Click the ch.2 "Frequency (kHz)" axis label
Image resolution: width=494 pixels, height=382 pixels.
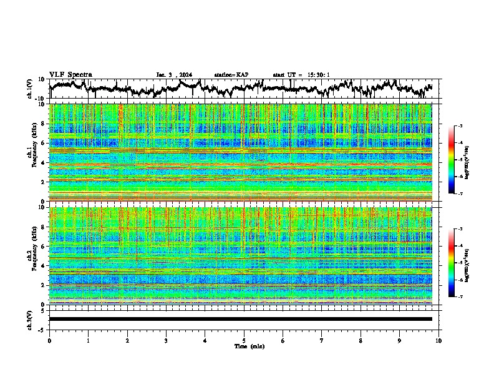tap(34, 248)
